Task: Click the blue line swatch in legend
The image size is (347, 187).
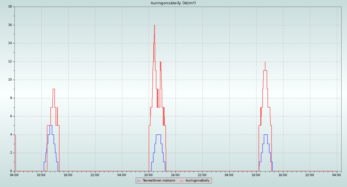Action: pos(139,181)
